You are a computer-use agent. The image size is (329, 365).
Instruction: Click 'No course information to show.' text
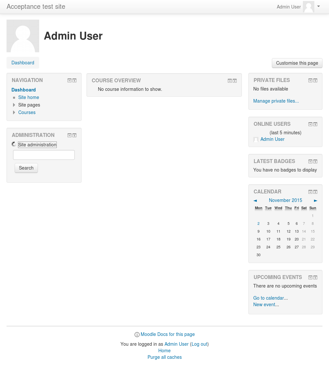130,90
